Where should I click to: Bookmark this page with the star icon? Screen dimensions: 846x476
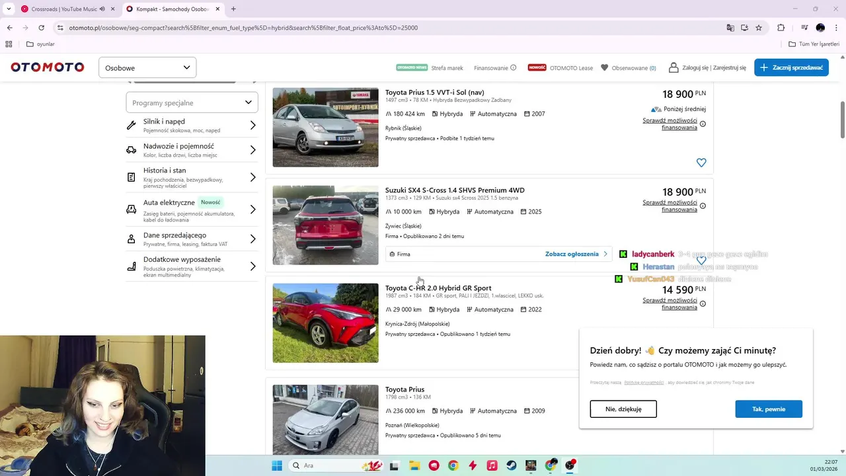pyautogui.click(x=759, y=28)
